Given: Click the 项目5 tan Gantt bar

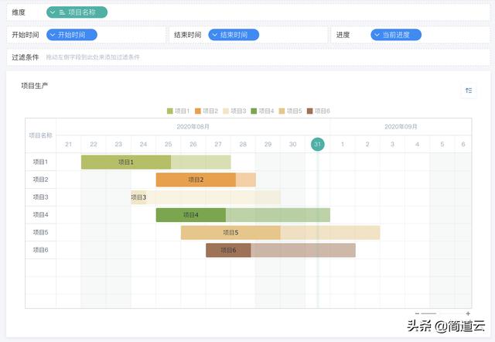Looking at the screenshot, I should pos(280,233).
